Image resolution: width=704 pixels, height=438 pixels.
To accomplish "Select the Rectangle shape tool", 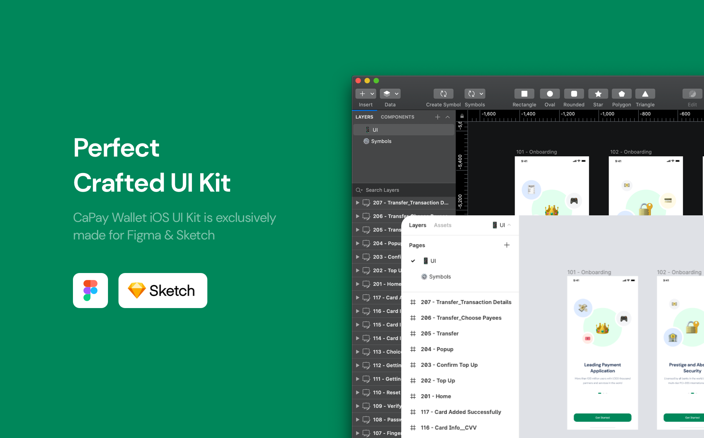I will (524, 94).
